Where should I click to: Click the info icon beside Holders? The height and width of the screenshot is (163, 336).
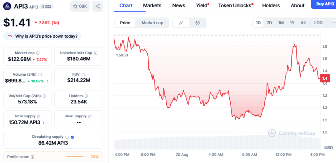[86, 96]
